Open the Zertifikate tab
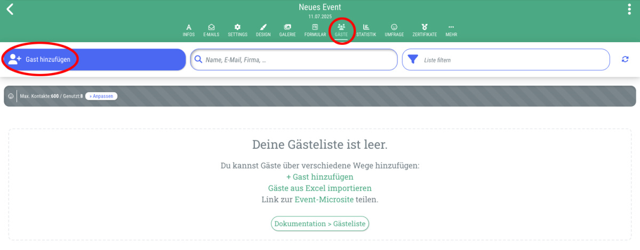This screenshot has width=640, height=250. coord(425,30)
